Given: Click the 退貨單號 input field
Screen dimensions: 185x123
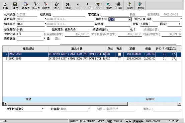Looking at the screenshot, I should (69, 15).
